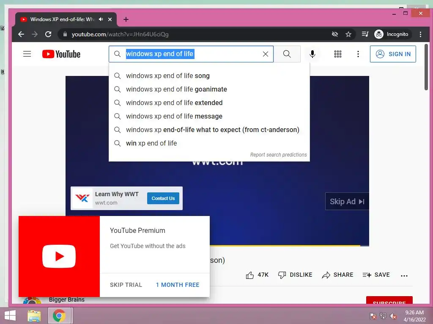Click muted volume tray icon

393,316
